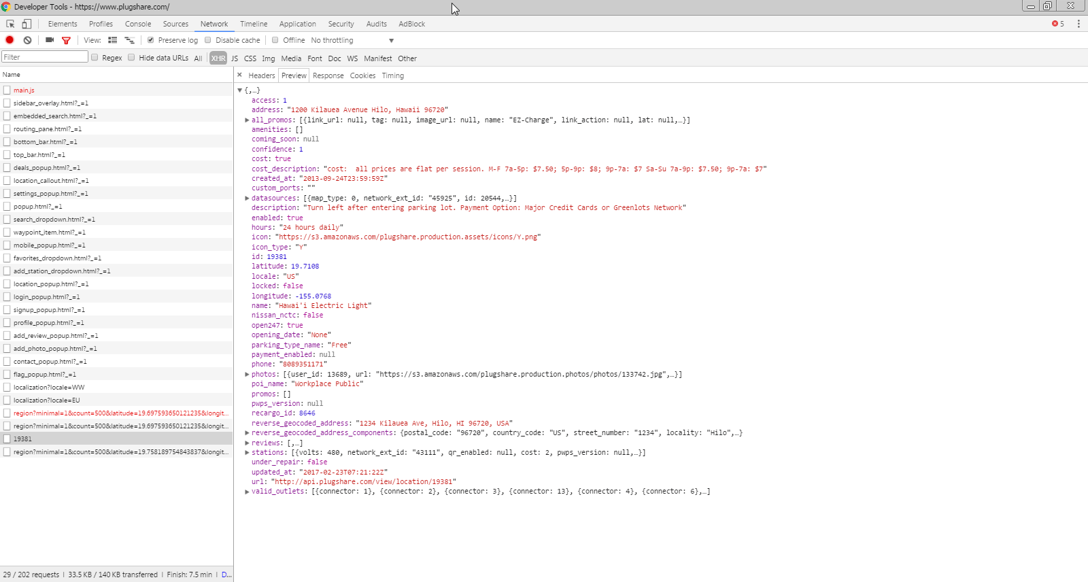Close the request details pane X

pyautogui.click(x=239, y=75)
